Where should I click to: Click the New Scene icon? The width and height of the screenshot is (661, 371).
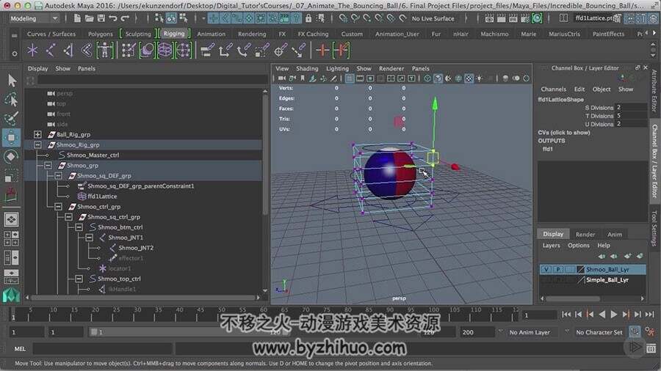click(76, 18)
